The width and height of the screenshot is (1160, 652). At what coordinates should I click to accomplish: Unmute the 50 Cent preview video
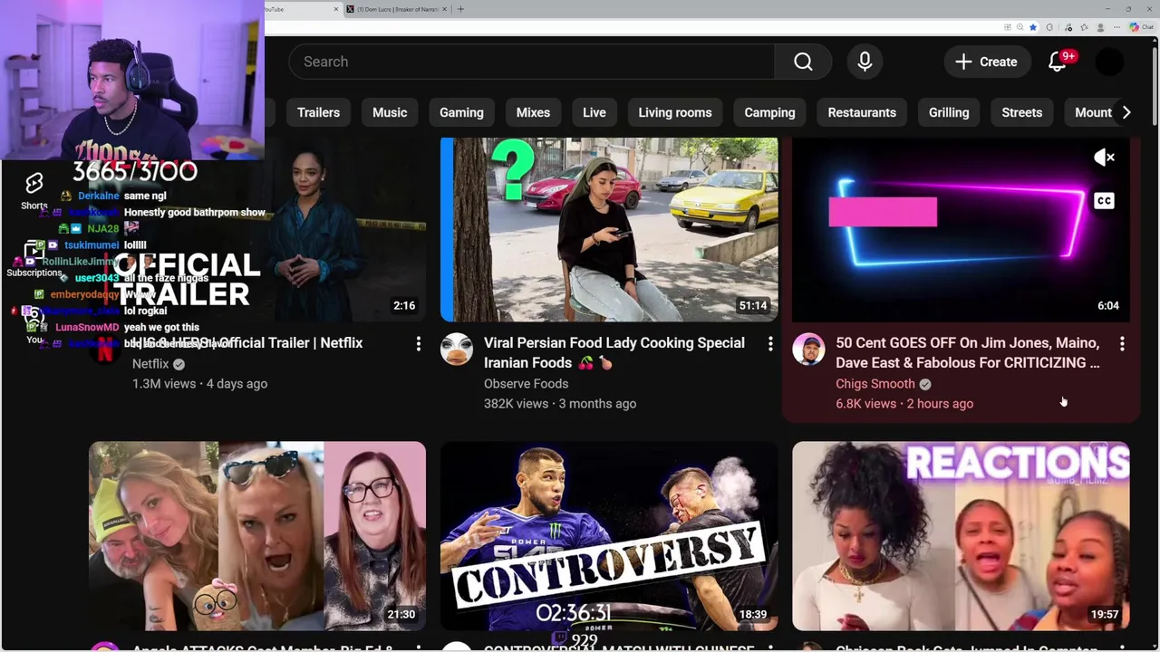(1104, 158)
